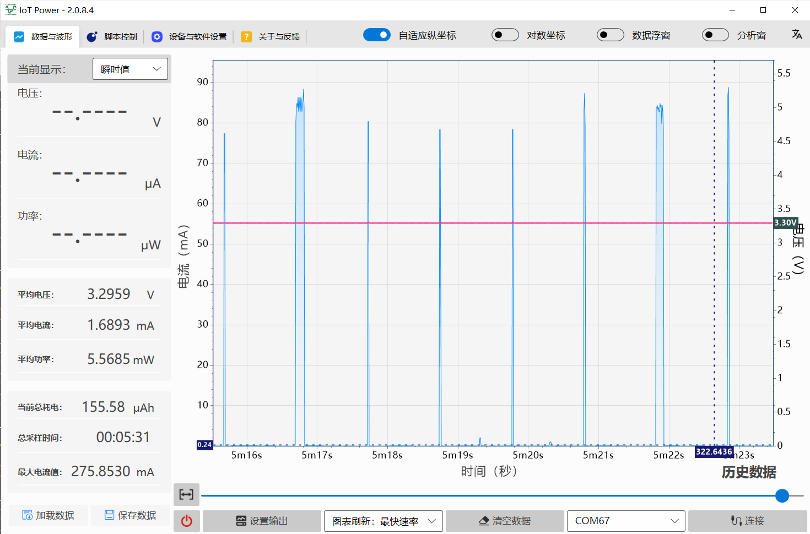Click the sampling time 00:05:31
This screenshot has width=810, height=534.
(x=123, y=437)
